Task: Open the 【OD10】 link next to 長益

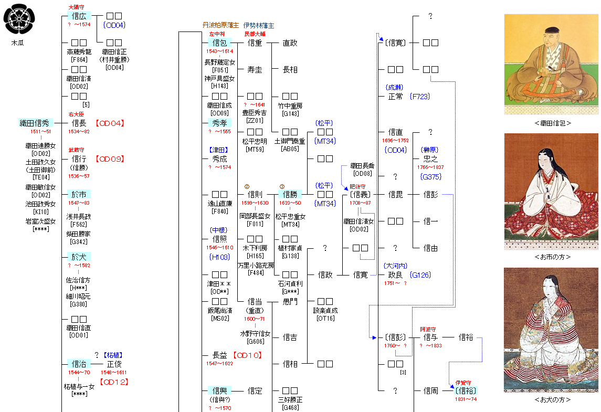Action: 247,355
